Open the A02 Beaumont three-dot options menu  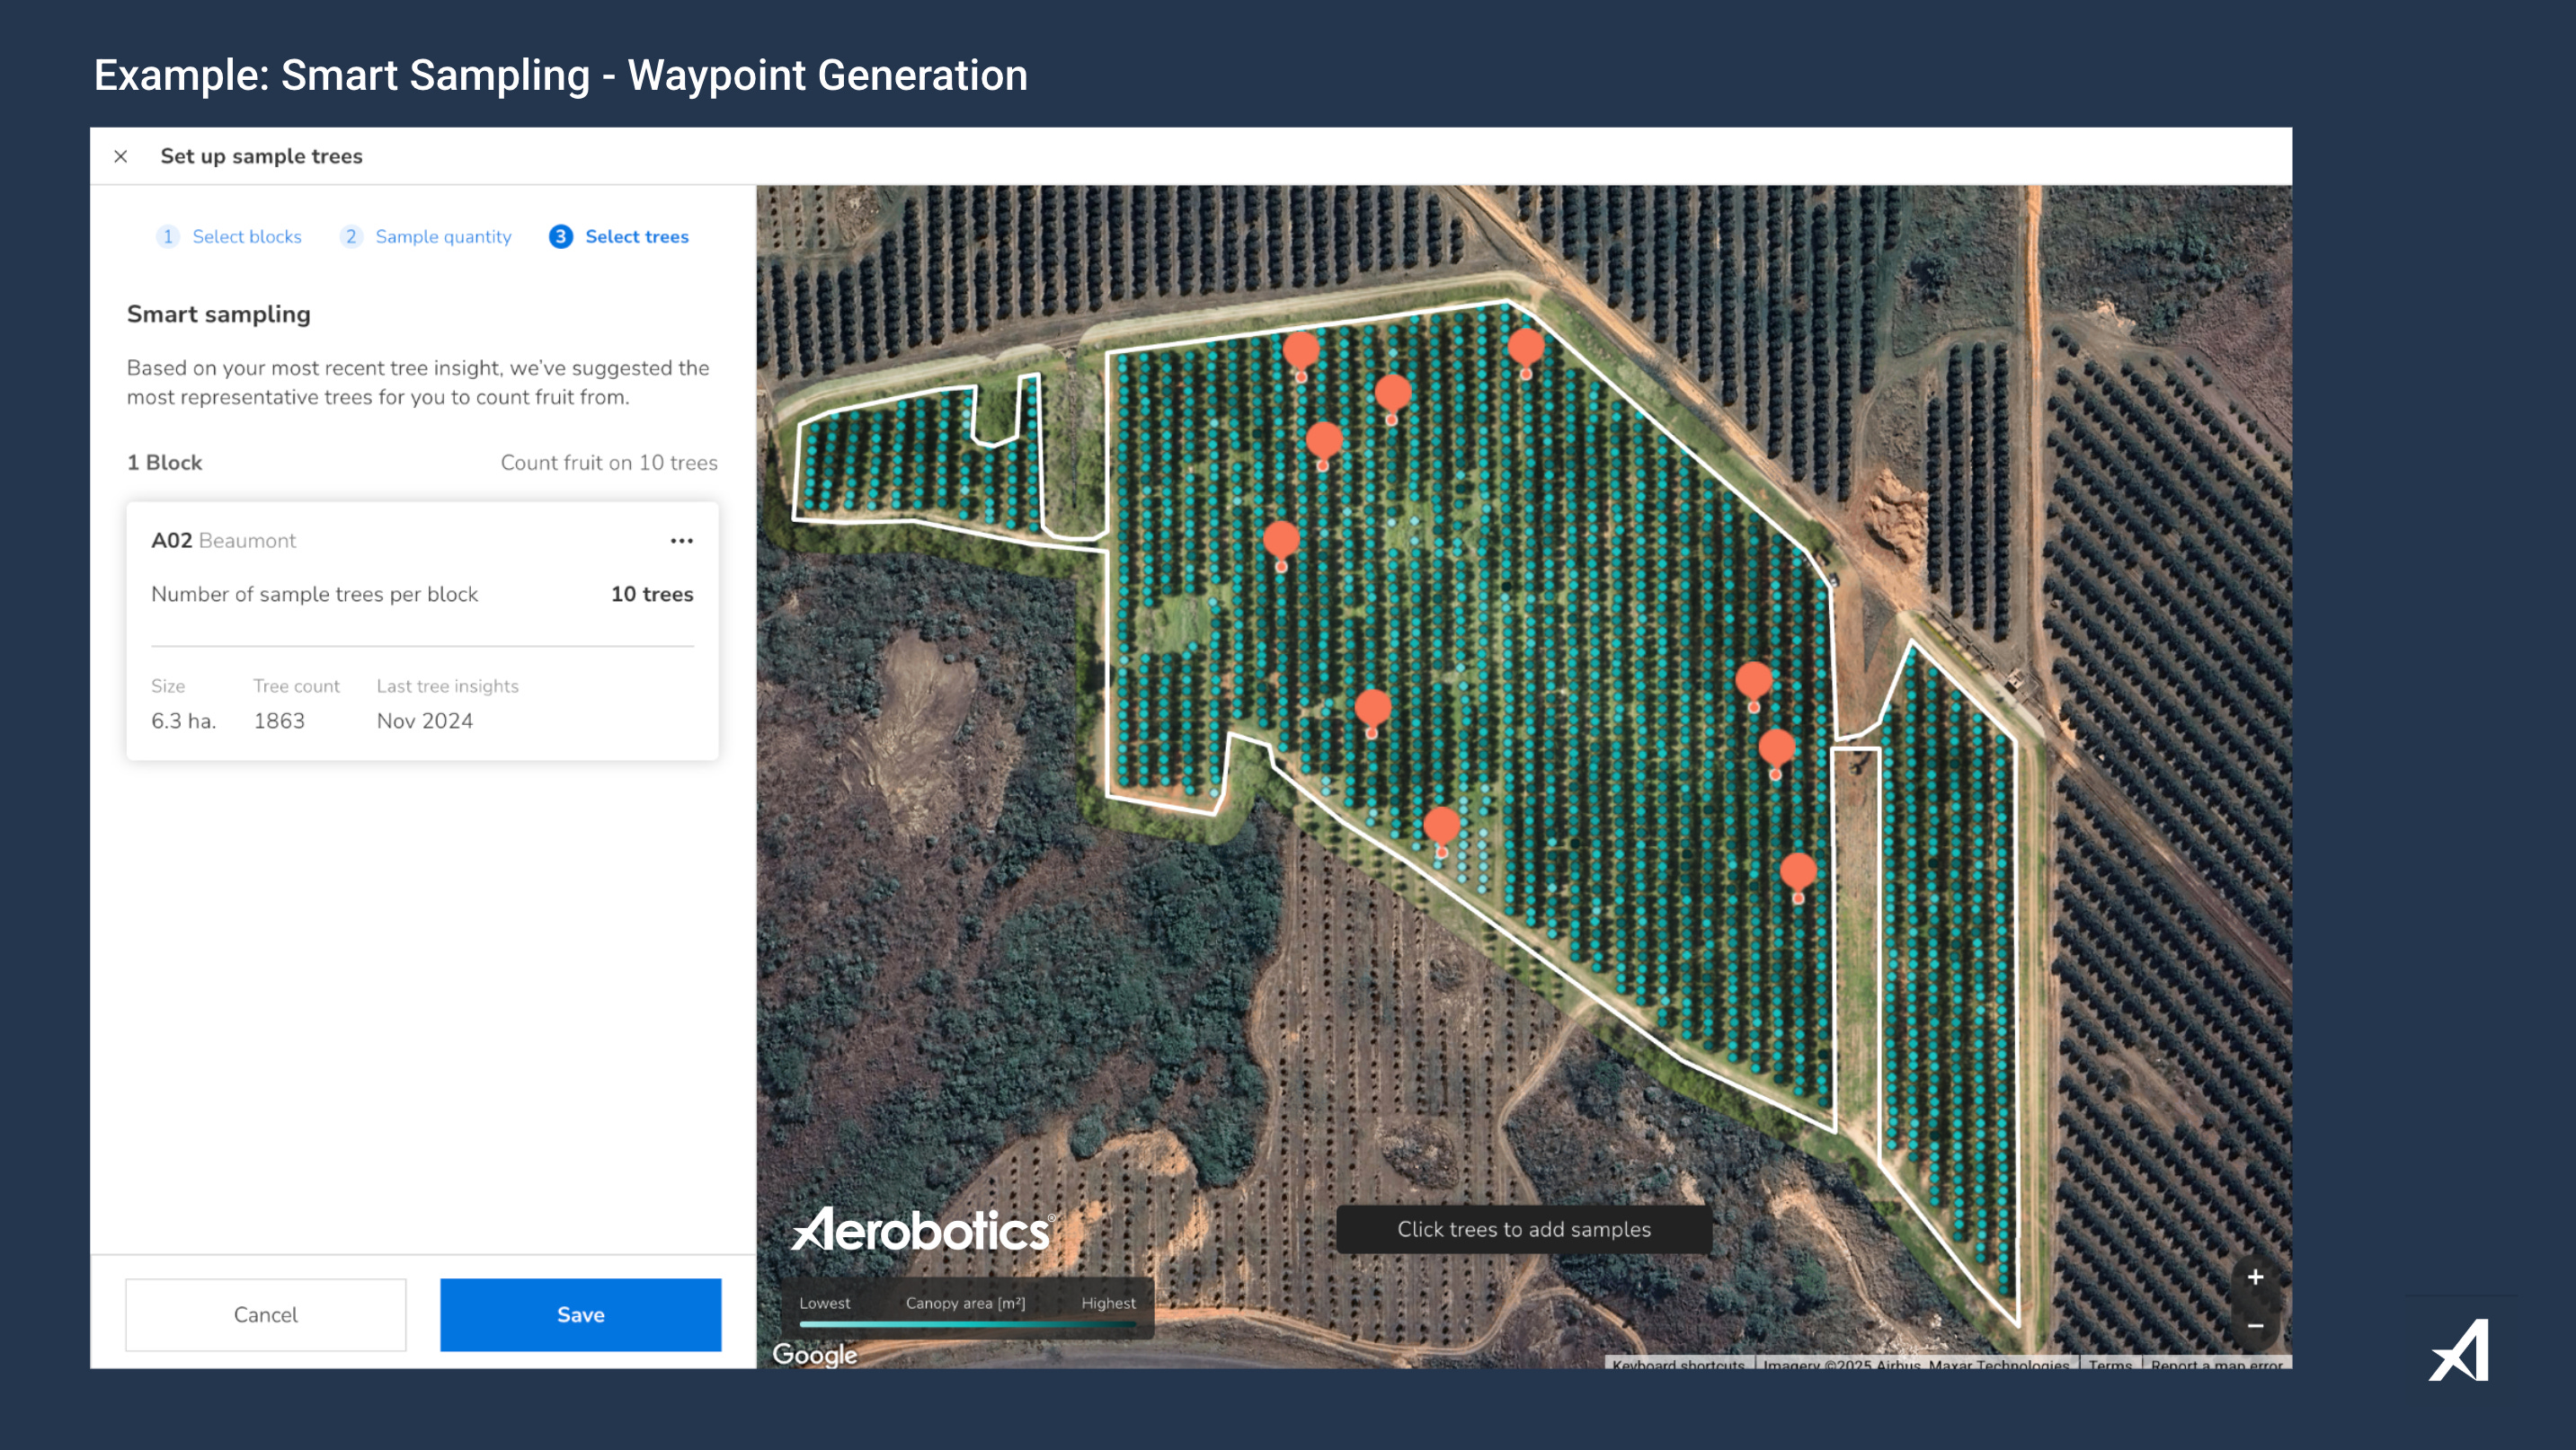pos(681,541)
